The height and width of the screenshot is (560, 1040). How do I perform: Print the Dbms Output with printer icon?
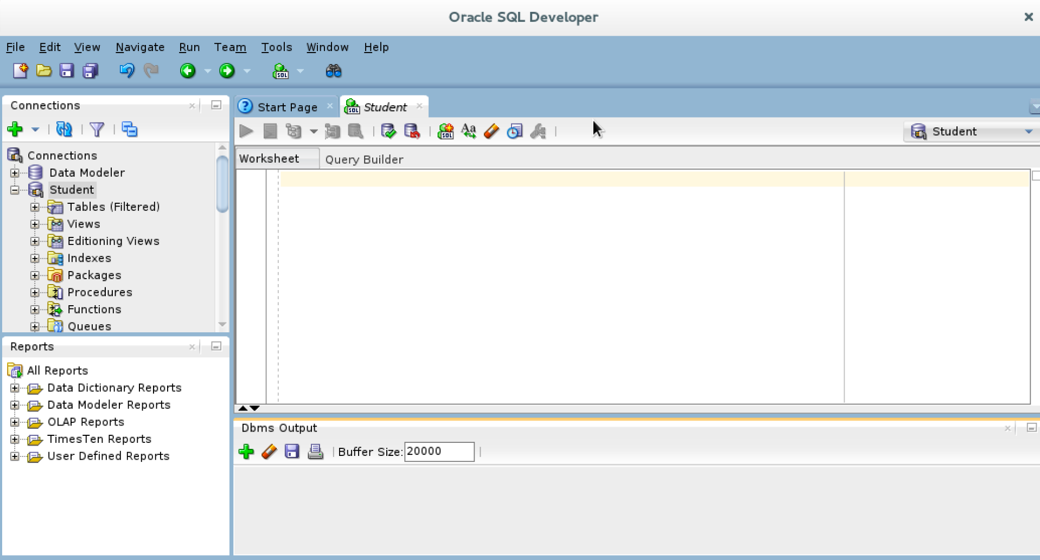(x=315, y=452)
